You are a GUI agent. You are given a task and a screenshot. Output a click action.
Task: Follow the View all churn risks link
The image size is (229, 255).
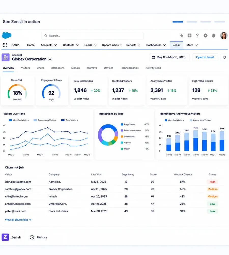[18, 220]
